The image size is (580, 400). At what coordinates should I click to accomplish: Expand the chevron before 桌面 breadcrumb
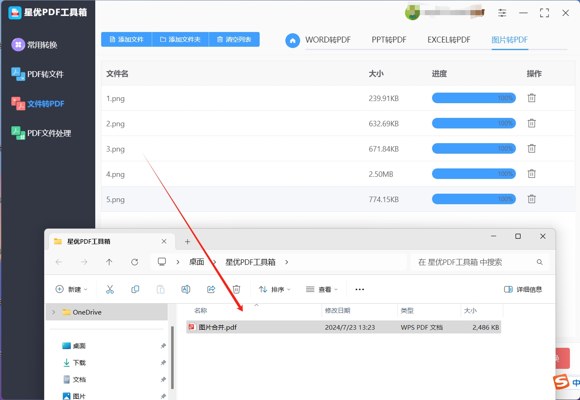[x=178, y=262]
